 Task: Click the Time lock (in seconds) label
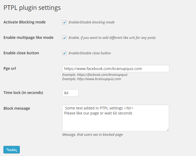coord(23,93)
